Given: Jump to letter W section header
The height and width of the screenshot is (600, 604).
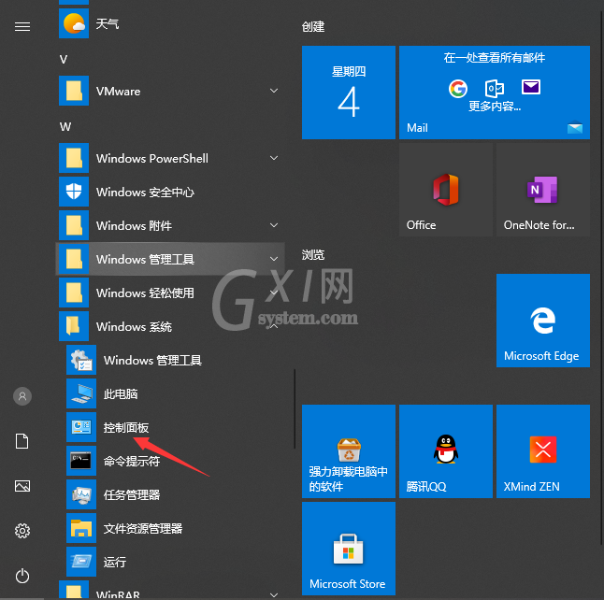Looking at the screenshot, I should pos(65,127).
